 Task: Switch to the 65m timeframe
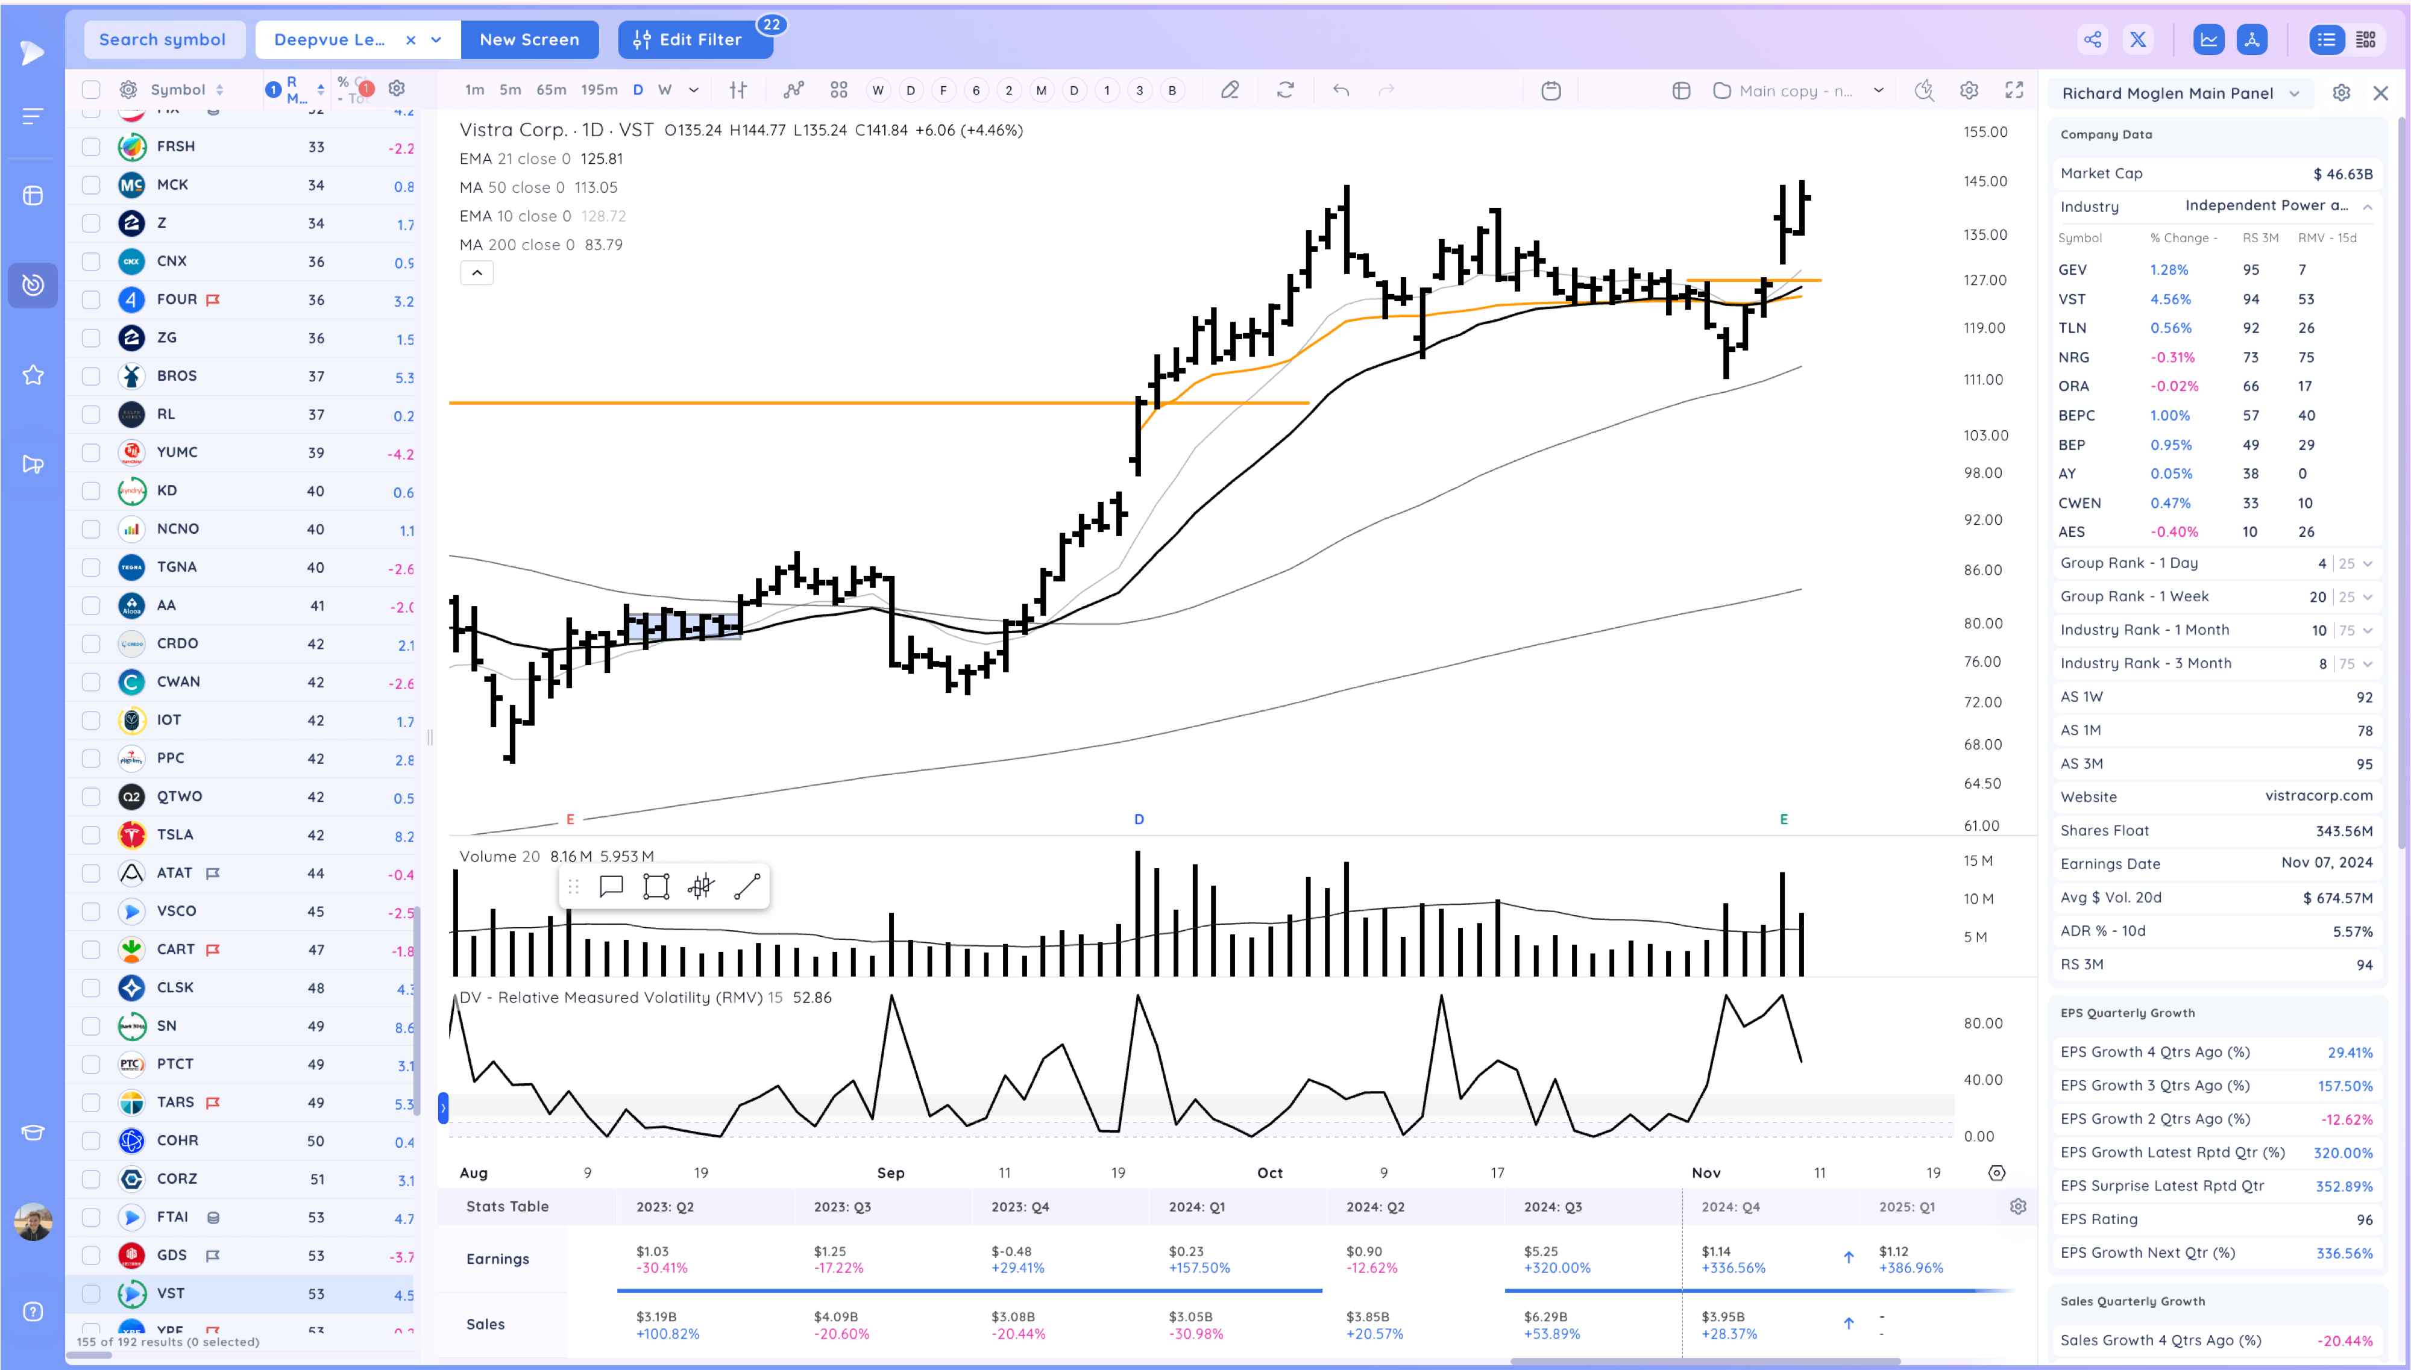550,90
